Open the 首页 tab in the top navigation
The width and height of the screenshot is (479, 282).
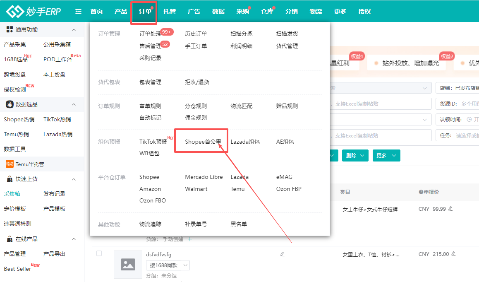pos(97,12)
